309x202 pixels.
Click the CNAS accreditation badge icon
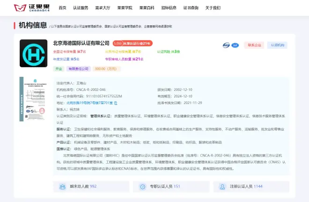coord(226,45)
